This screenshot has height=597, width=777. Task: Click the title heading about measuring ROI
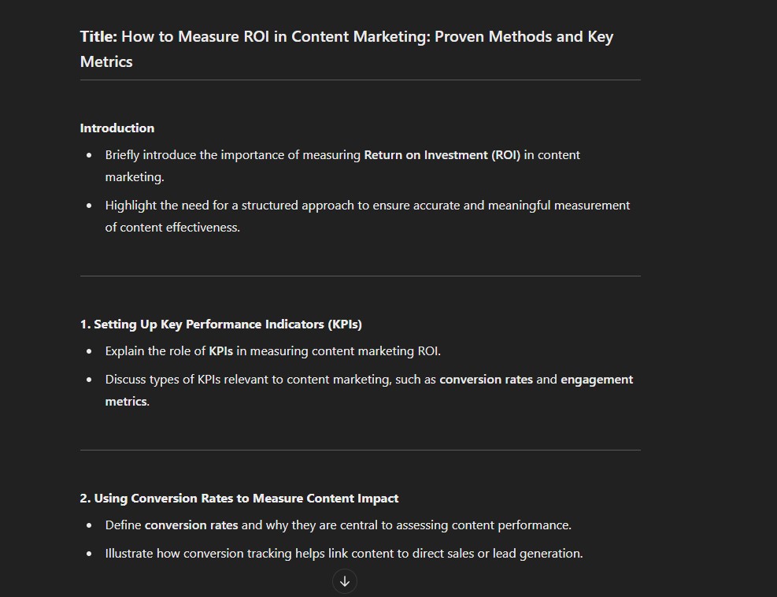click(347, 49)
